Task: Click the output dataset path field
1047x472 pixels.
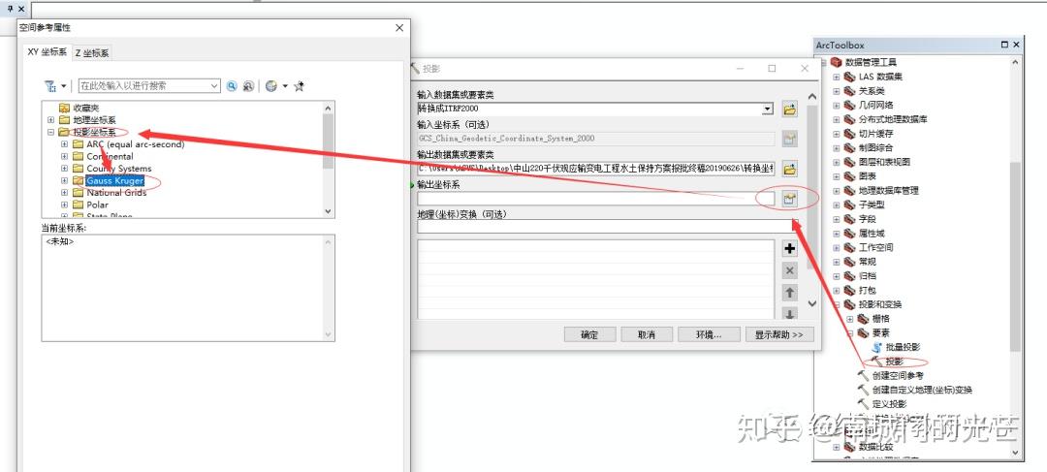Action: tap(595, 169)
